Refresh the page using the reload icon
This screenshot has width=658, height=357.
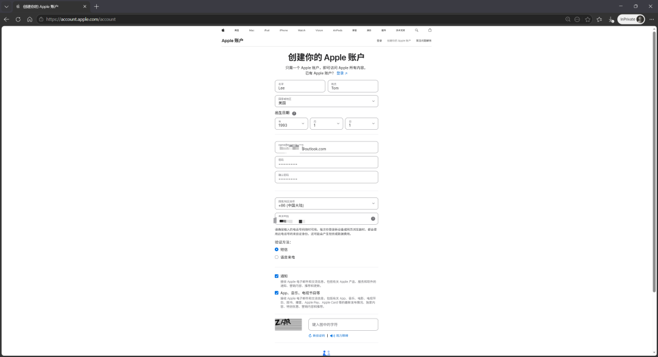18,19
